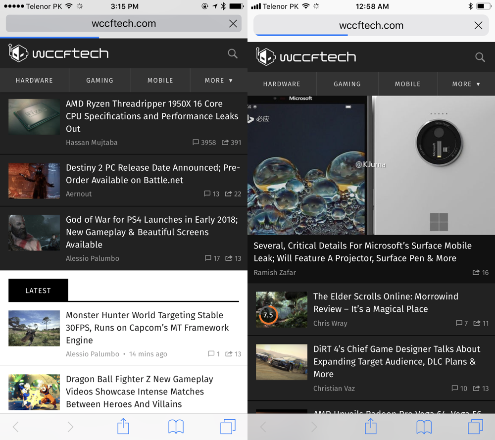Tap the comment count icon on the Destiny 2 article
The height and width of the screenshot is (440, 495).
coord(207,194)
